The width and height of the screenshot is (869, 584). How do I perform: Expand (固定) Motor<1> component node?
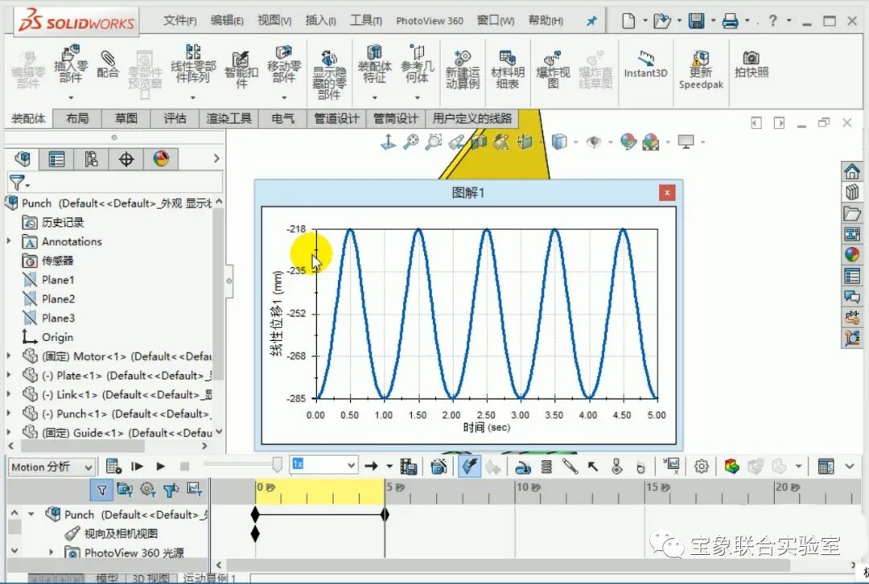click(x=8, y=356)
